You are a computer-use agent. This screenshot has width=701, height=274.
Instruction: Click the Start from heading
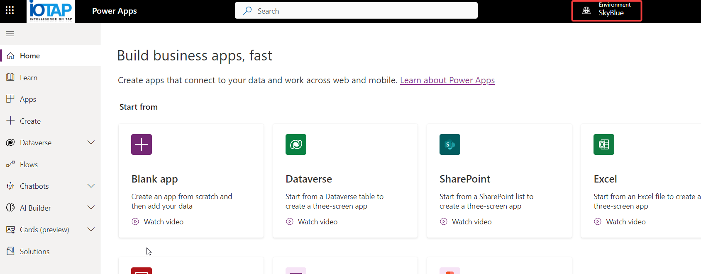pos(139,107)
